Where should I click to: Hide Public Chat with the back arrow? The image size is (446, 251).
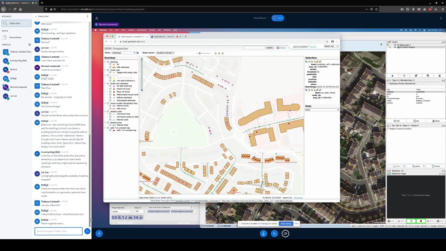(x=36, y=16)
